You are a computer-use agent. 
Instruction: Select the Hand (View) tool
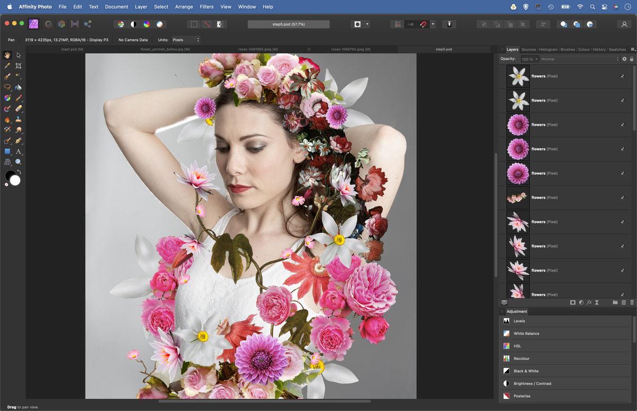tap(7, 55)
